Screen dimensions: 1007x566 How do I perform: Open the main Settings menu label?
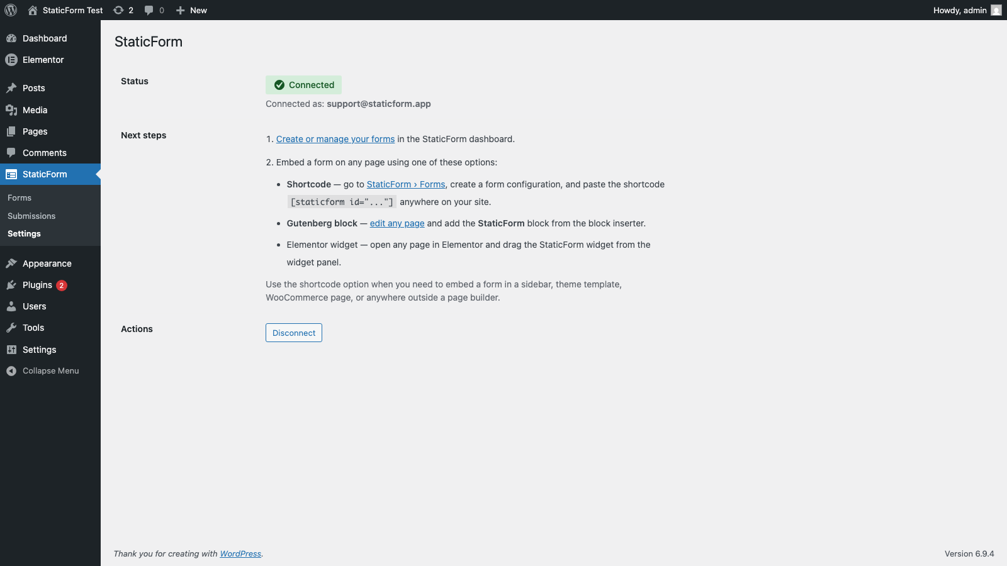(40, 350)
